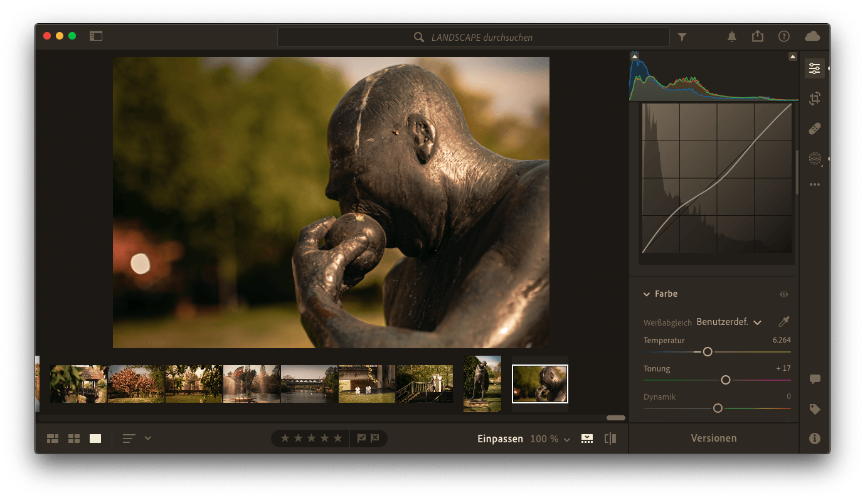The height and width of the screenshot is (500, 865).
Task: Click the Einpassen zoom button
Action: (x=500, y=439)
